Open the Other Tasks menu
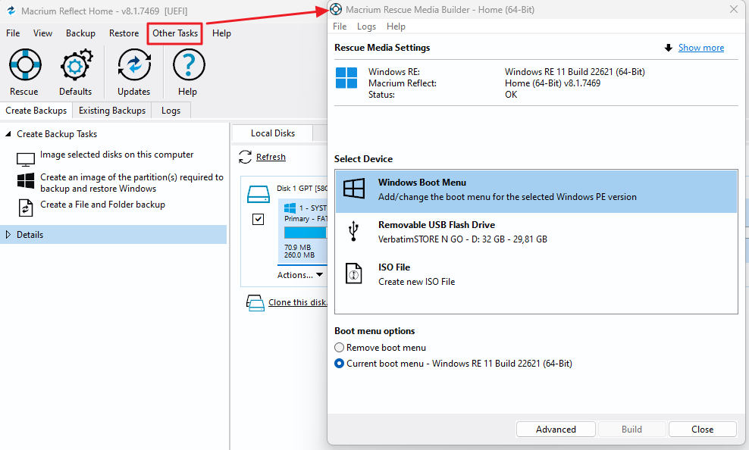This screenshot has width=749, height=450. click(175, 33)
